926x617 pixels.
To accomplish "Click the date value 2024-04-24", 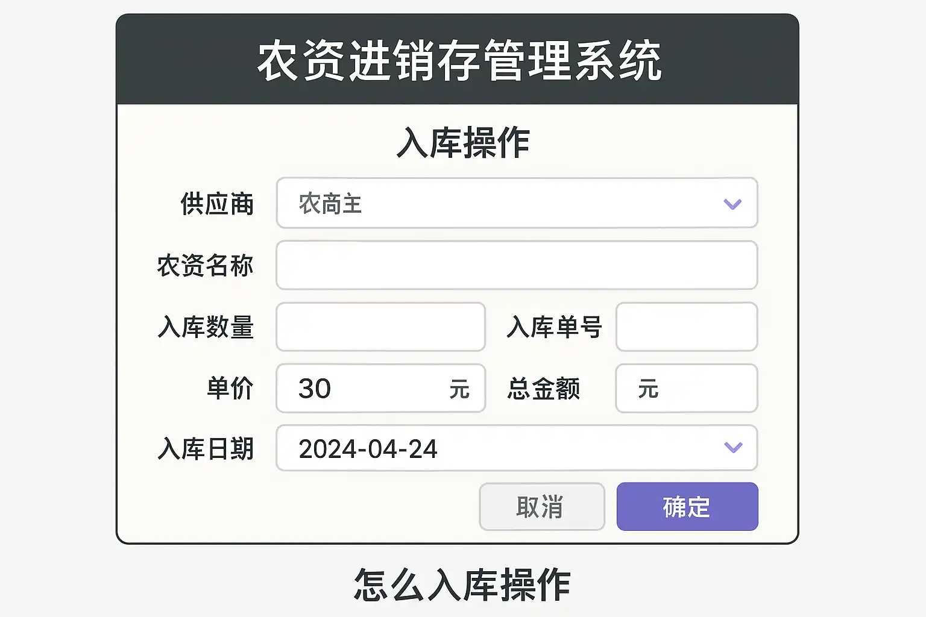I will 368,449.
